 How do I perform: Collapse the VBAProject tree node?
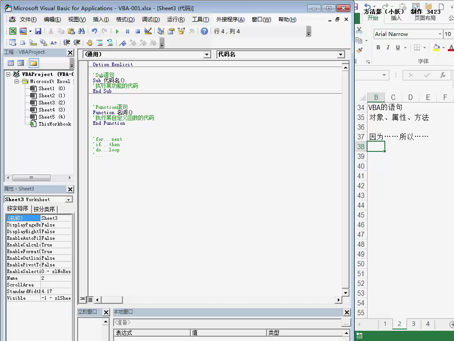coord(8,74)
